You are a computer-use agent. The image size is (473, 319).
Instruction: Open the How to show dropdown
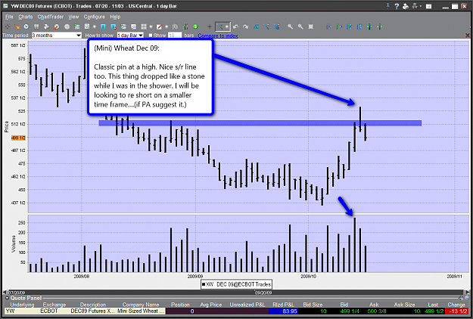click(x=130, y=36)
